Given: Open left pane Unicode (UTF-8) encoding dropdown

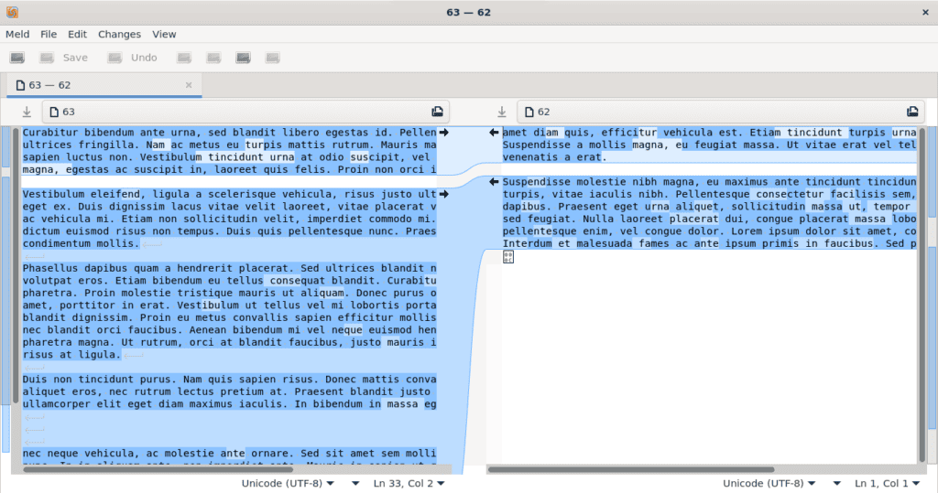Looking at the screenshot, I should pos(288,484).
